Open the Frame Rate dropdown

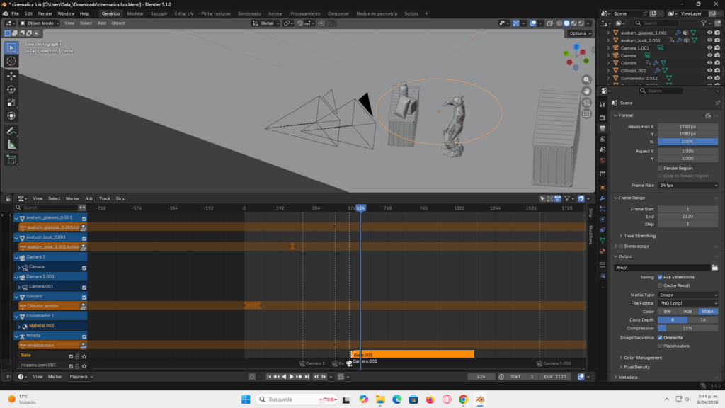(x=688, y=185)
